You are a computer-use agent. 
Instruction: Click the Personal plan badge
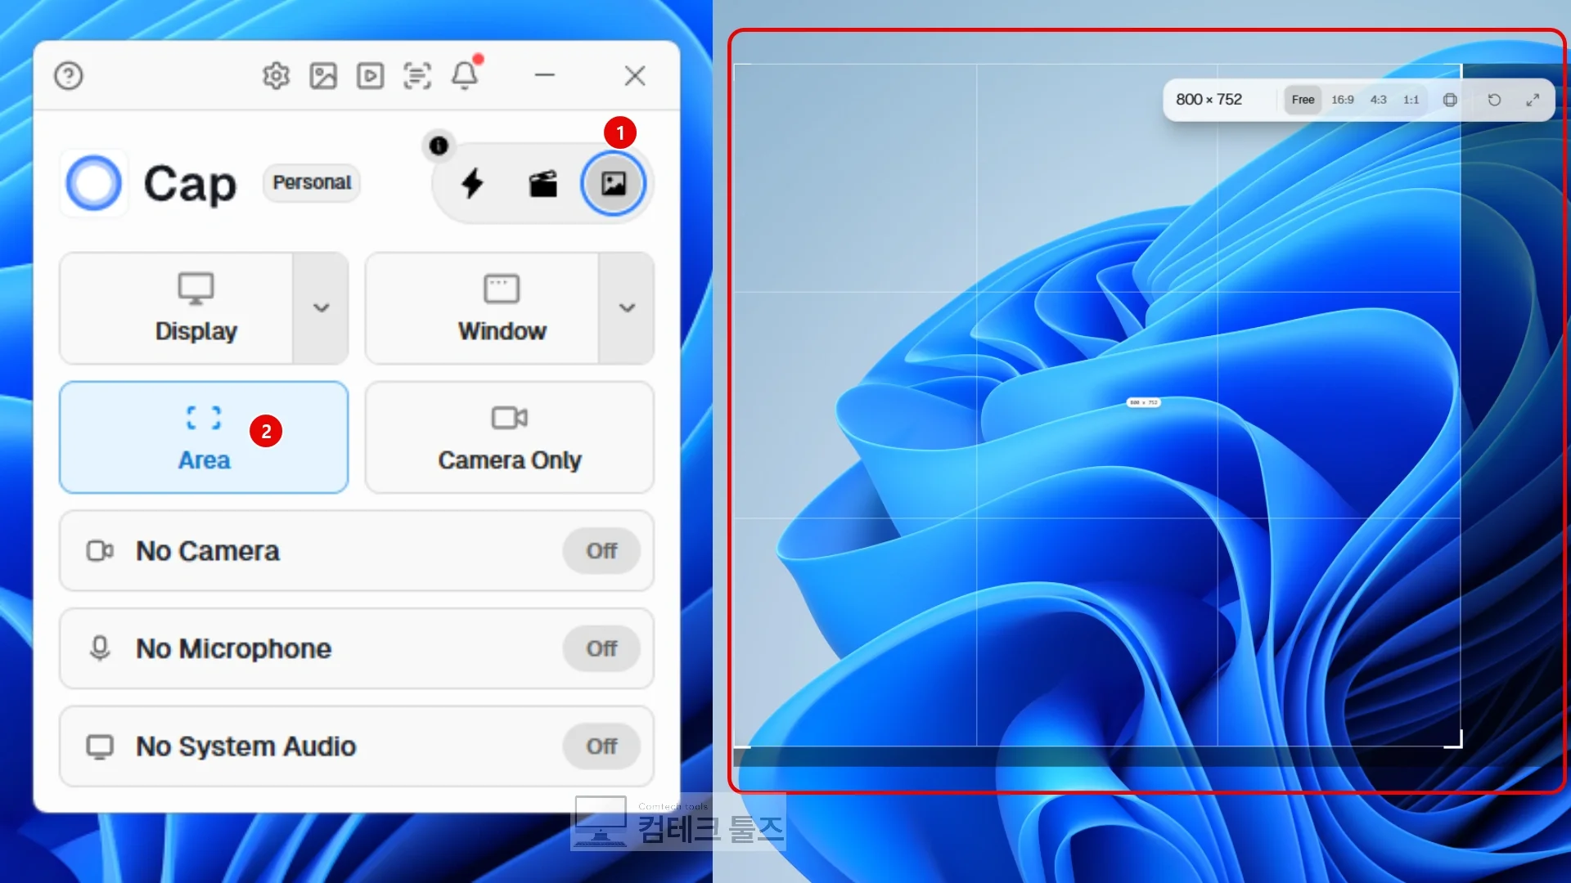point(312,182)
